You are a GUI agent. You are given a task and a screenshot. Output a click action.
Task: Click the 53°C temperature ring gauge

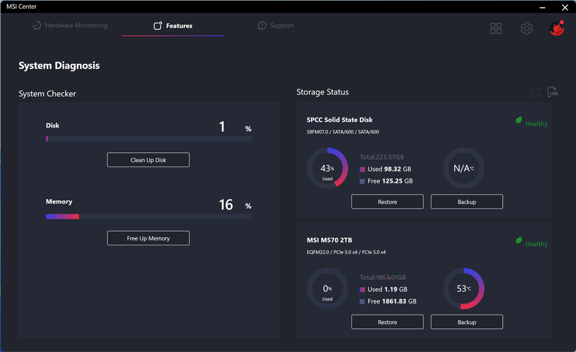(463, 289)
